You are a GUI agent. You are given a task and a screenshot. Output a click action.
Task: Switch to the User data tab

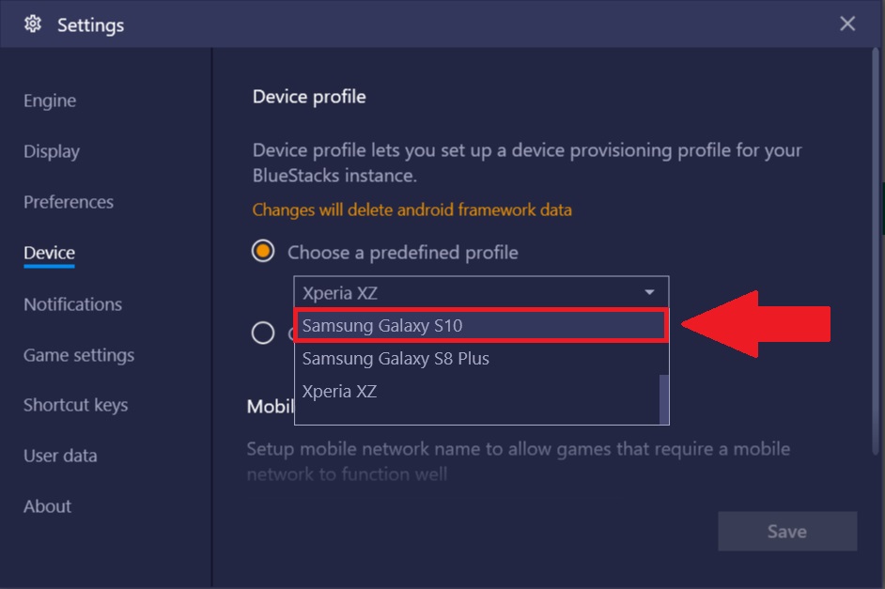coord(60,456)
